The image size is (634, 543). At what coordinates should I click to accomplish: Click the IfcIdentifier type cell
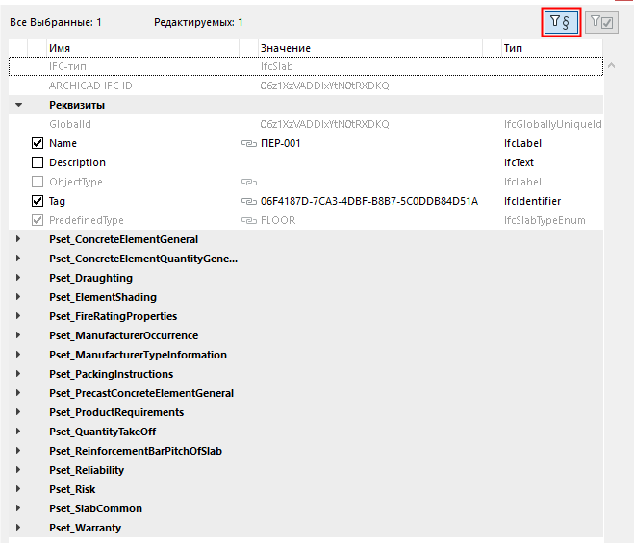532,201
